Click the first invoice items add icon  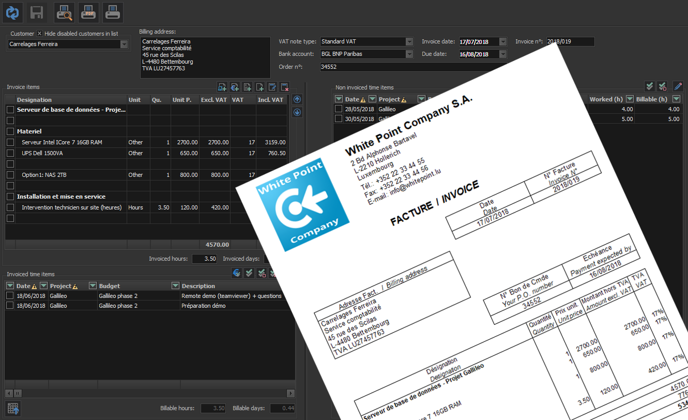[223, 87]
